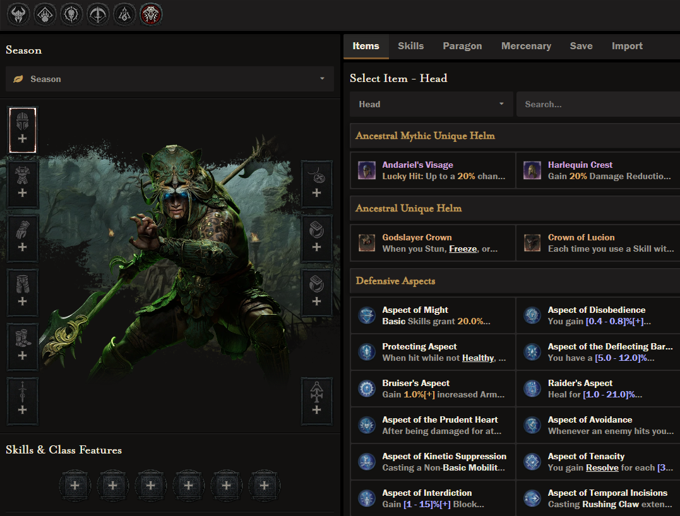The width and height of the screenshot is (680, 516).
Task: Choose Aspect of Kinetic Suppression
Action: (x=432, y=462)
